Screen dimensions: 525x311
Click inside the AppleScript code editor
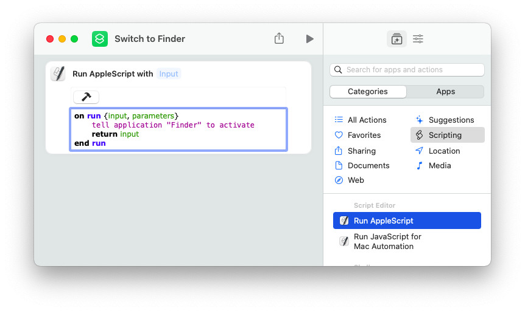tap(178, 129)
